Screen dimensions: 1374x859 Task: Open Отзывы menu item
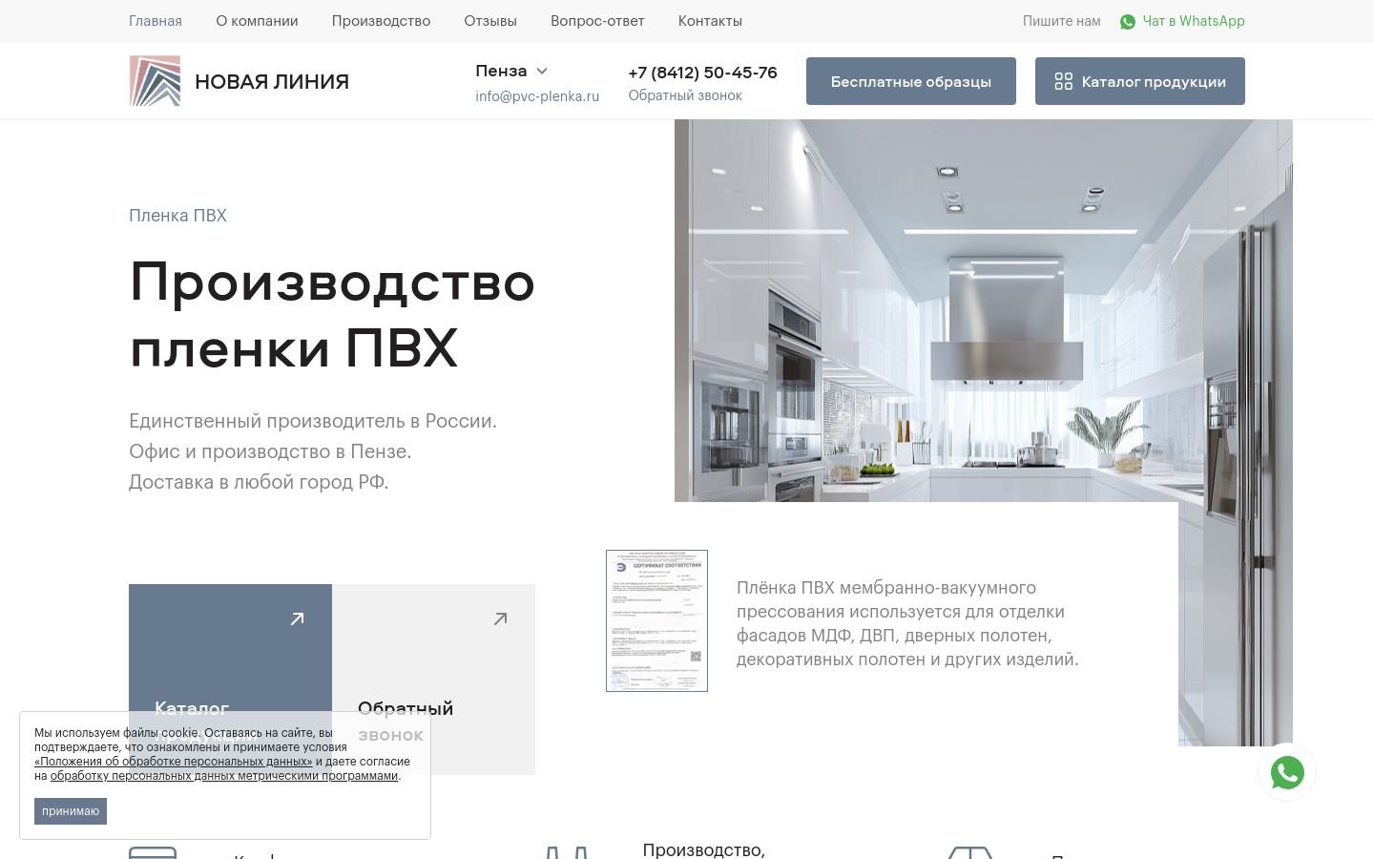pyautogui.click(x=490, y=21)
